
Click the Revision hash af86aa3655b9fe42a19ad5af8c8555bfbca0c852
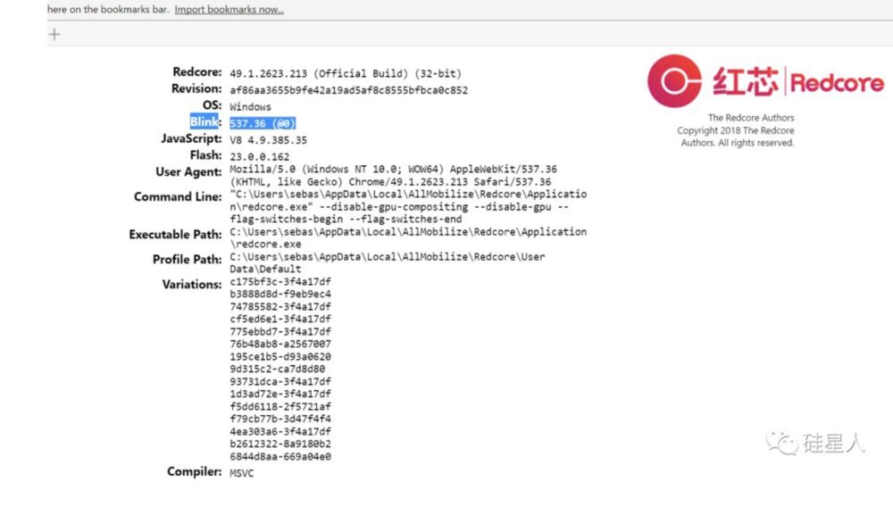pos(348,90)
